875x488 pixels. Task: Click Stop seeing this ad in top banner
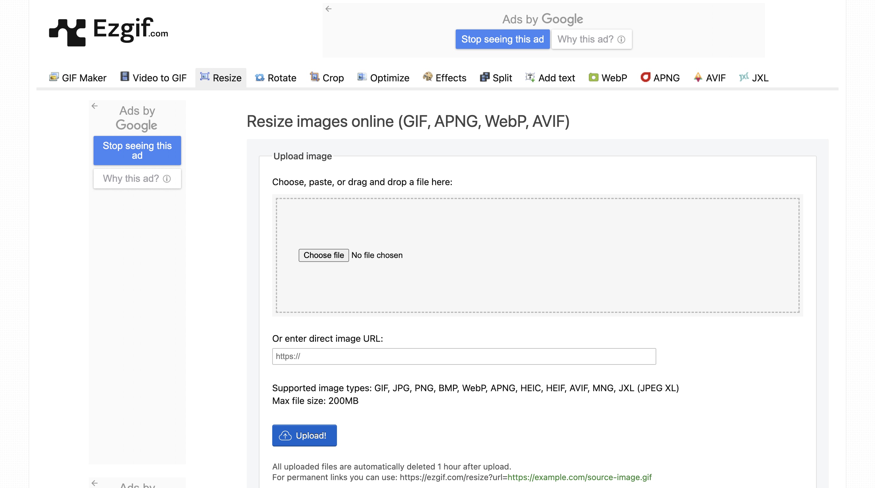pos(502,39)
